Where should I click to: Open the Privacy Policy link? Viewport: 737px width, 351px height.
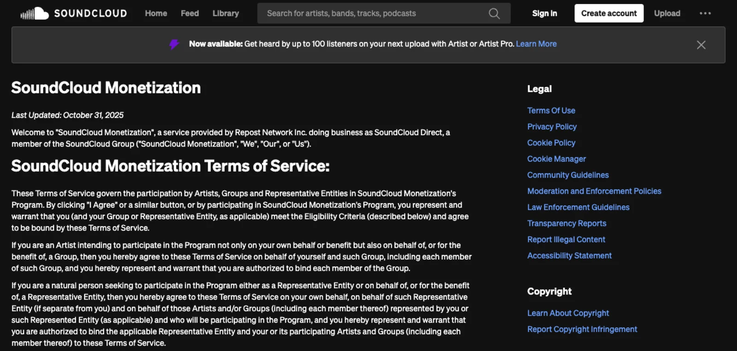point(552,127)
